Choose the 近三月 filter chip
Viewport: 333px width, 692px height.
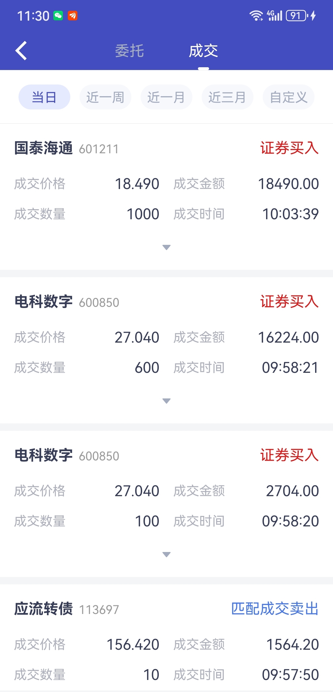coord(228,97)
